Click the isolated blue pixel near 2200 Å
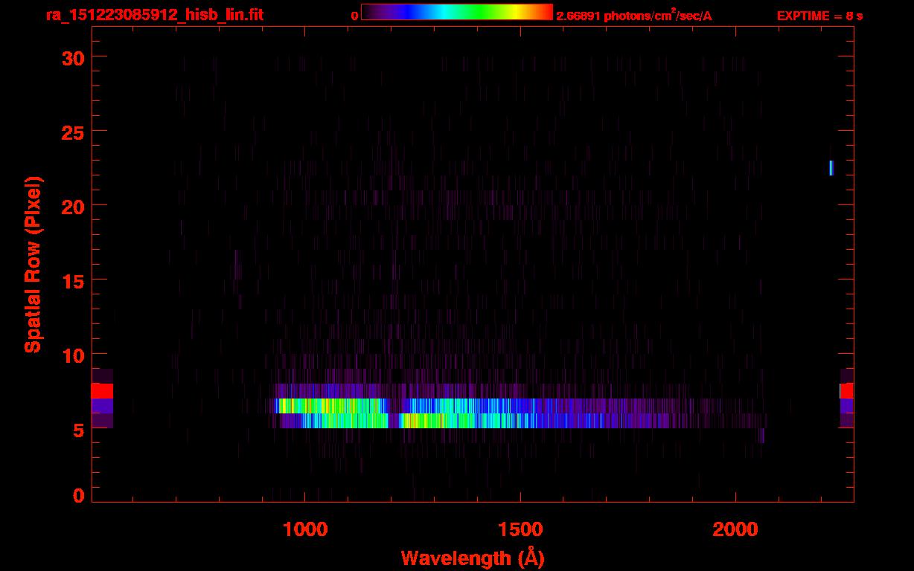The height and width of the screenshot is (571, 914). point(831,168)
